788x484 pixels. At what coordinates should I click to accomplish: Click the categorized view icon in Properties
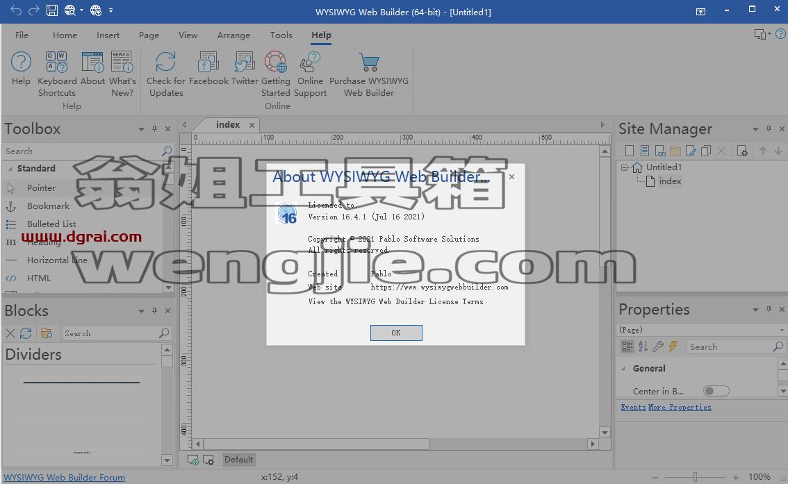pyautogui.click(x=627, y=346)
